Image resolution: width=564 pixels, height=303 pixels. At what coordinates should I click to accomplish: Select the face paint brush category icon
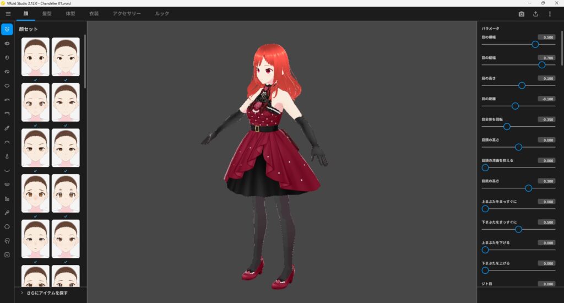coord(7,212)
